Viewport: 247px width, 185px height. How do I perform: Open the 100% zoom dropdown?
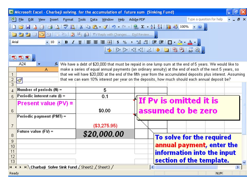click(x=194, y=27)
